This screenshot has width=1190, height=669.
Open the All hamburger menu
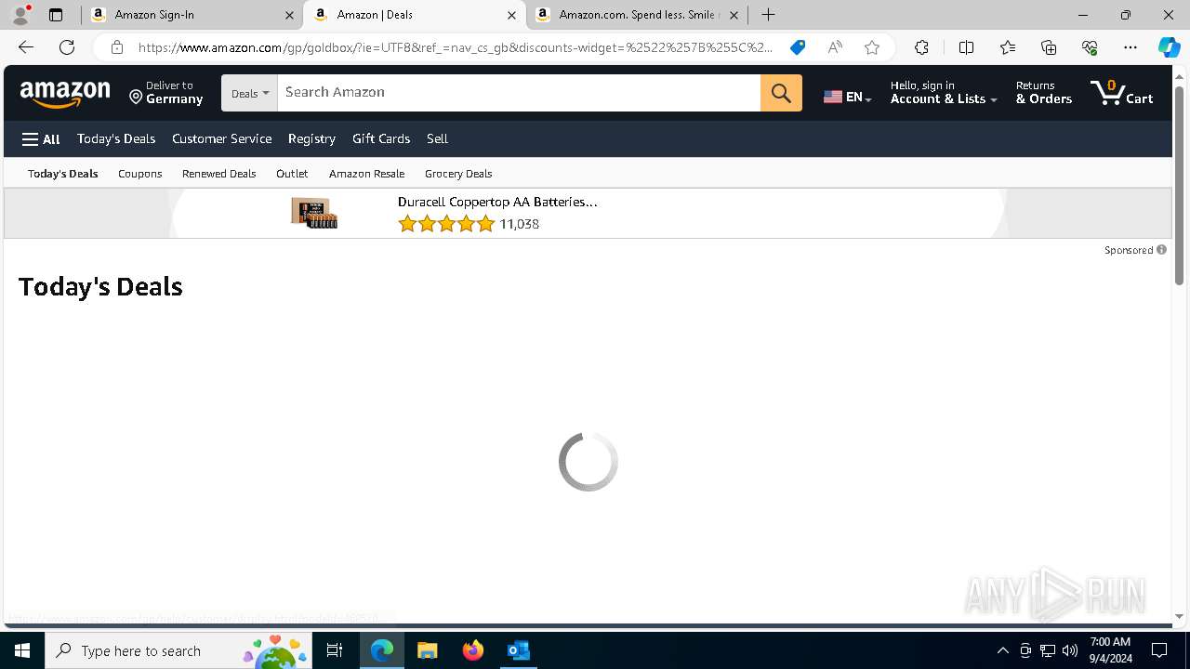tap(41, 139)
